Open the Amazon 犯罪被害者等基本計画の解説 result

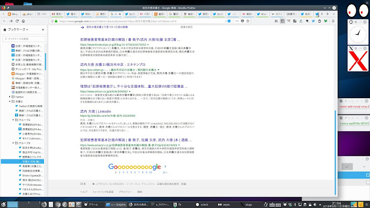(136, 140)
